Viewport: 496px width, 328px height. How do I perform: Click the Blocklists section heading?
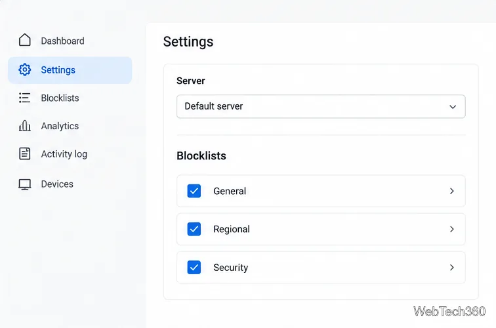201,155
